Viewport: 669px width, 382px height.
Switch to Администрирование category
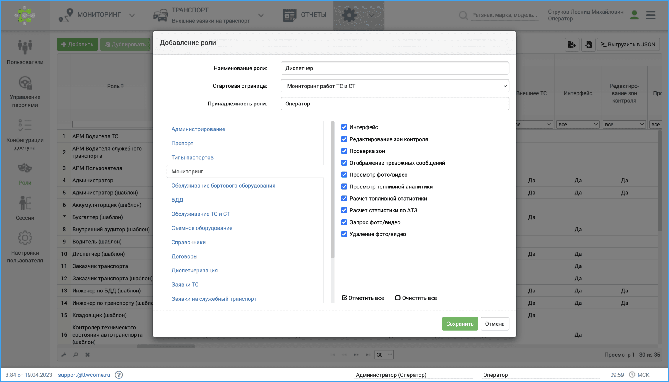tap(198, 129)
